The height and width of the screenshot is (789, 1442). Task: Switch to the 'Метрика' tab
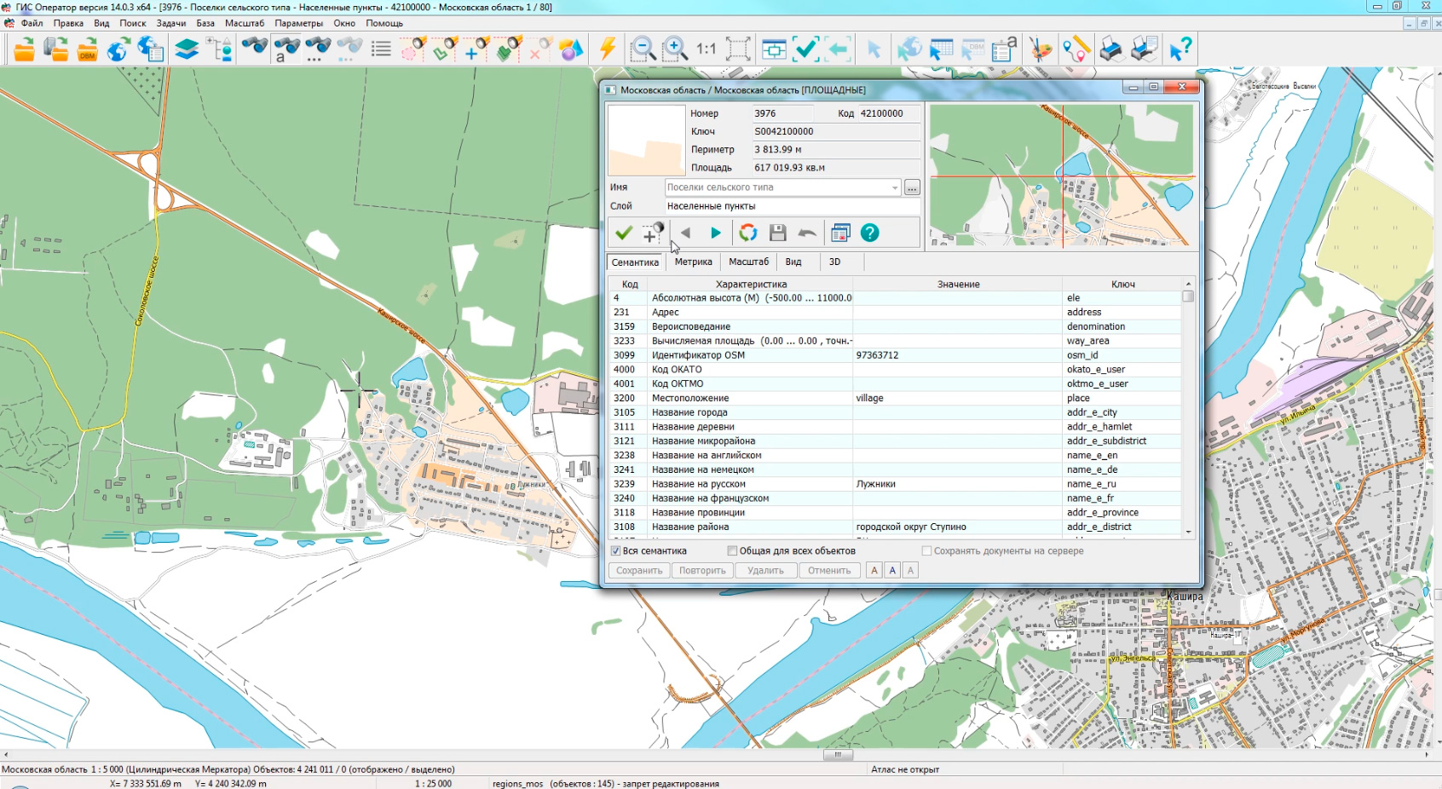click(x=693, y=262)
